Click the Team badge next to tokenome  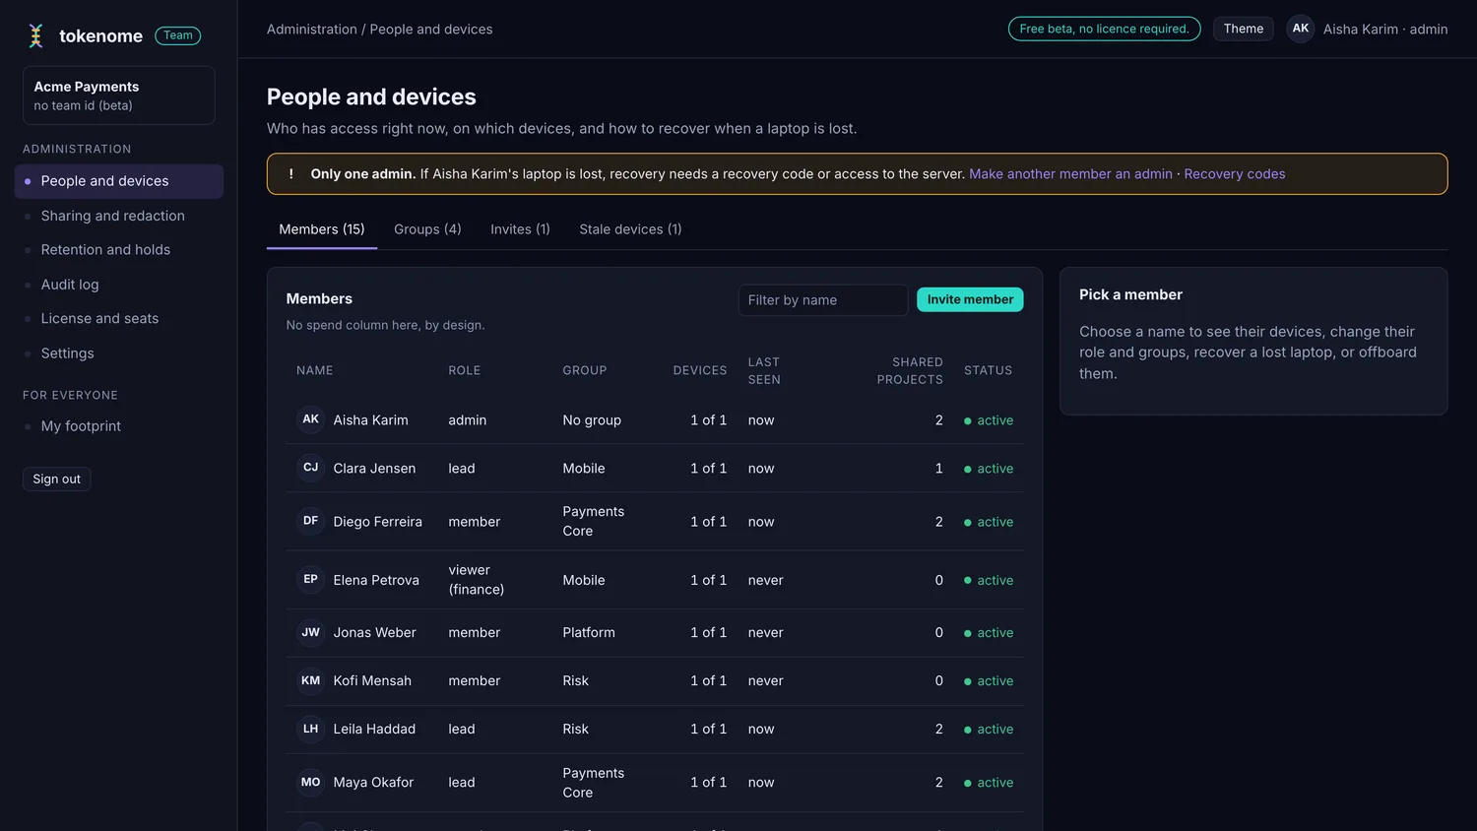coord(178,35)
